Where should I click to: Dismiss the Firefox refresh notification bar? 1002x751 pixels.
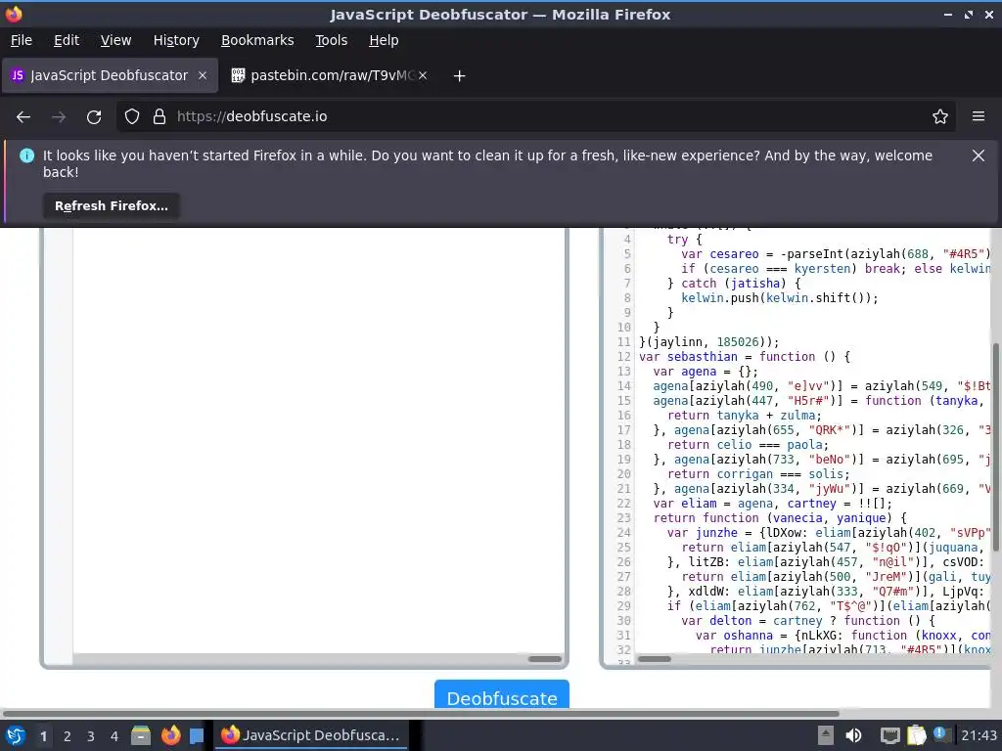click(979, 155)
